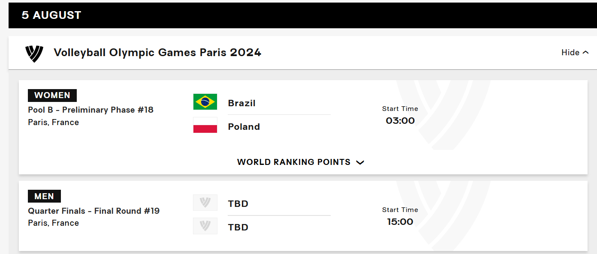The height and width of the screenshot is (254, 597).
Task: Open Quarter Finals Final Round #19 match
Action: click(x=93, y=211)
